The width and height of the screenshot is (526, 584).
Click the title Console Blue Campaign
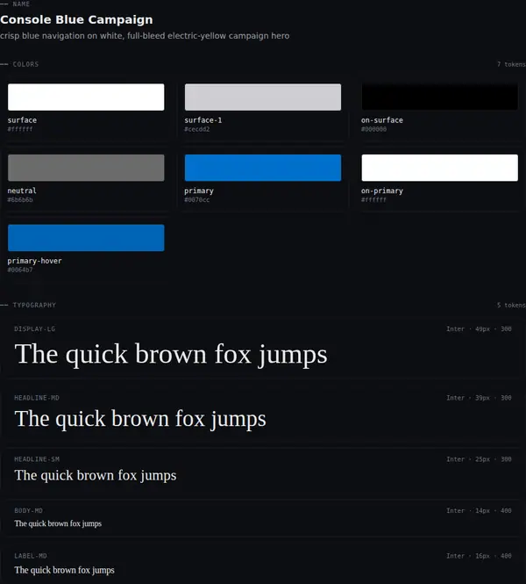coord(76,19)
